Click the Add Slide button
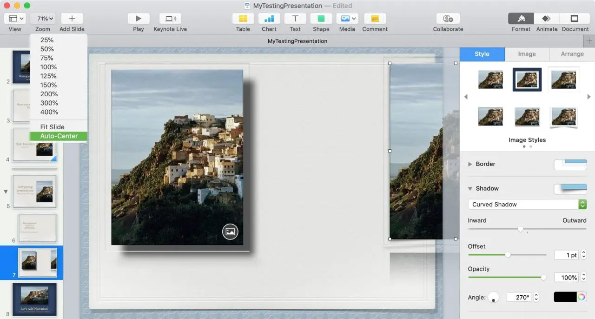 pos(72,19)
